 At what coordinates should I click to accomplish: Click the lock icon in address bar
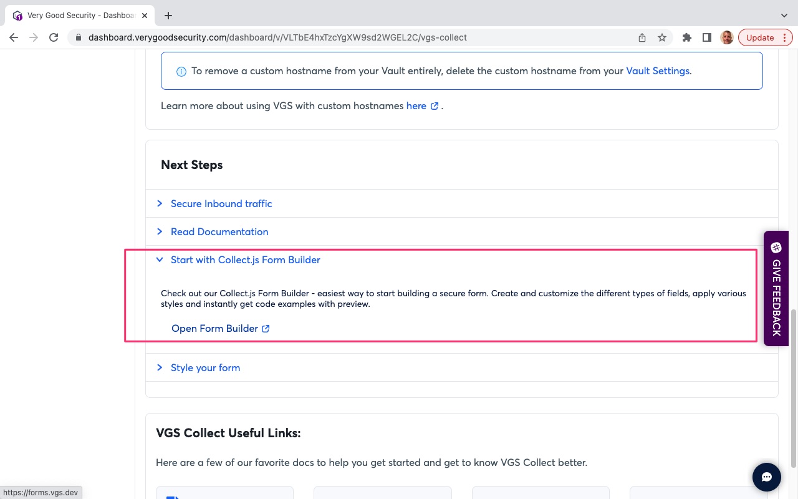click(x=79, y=37)
